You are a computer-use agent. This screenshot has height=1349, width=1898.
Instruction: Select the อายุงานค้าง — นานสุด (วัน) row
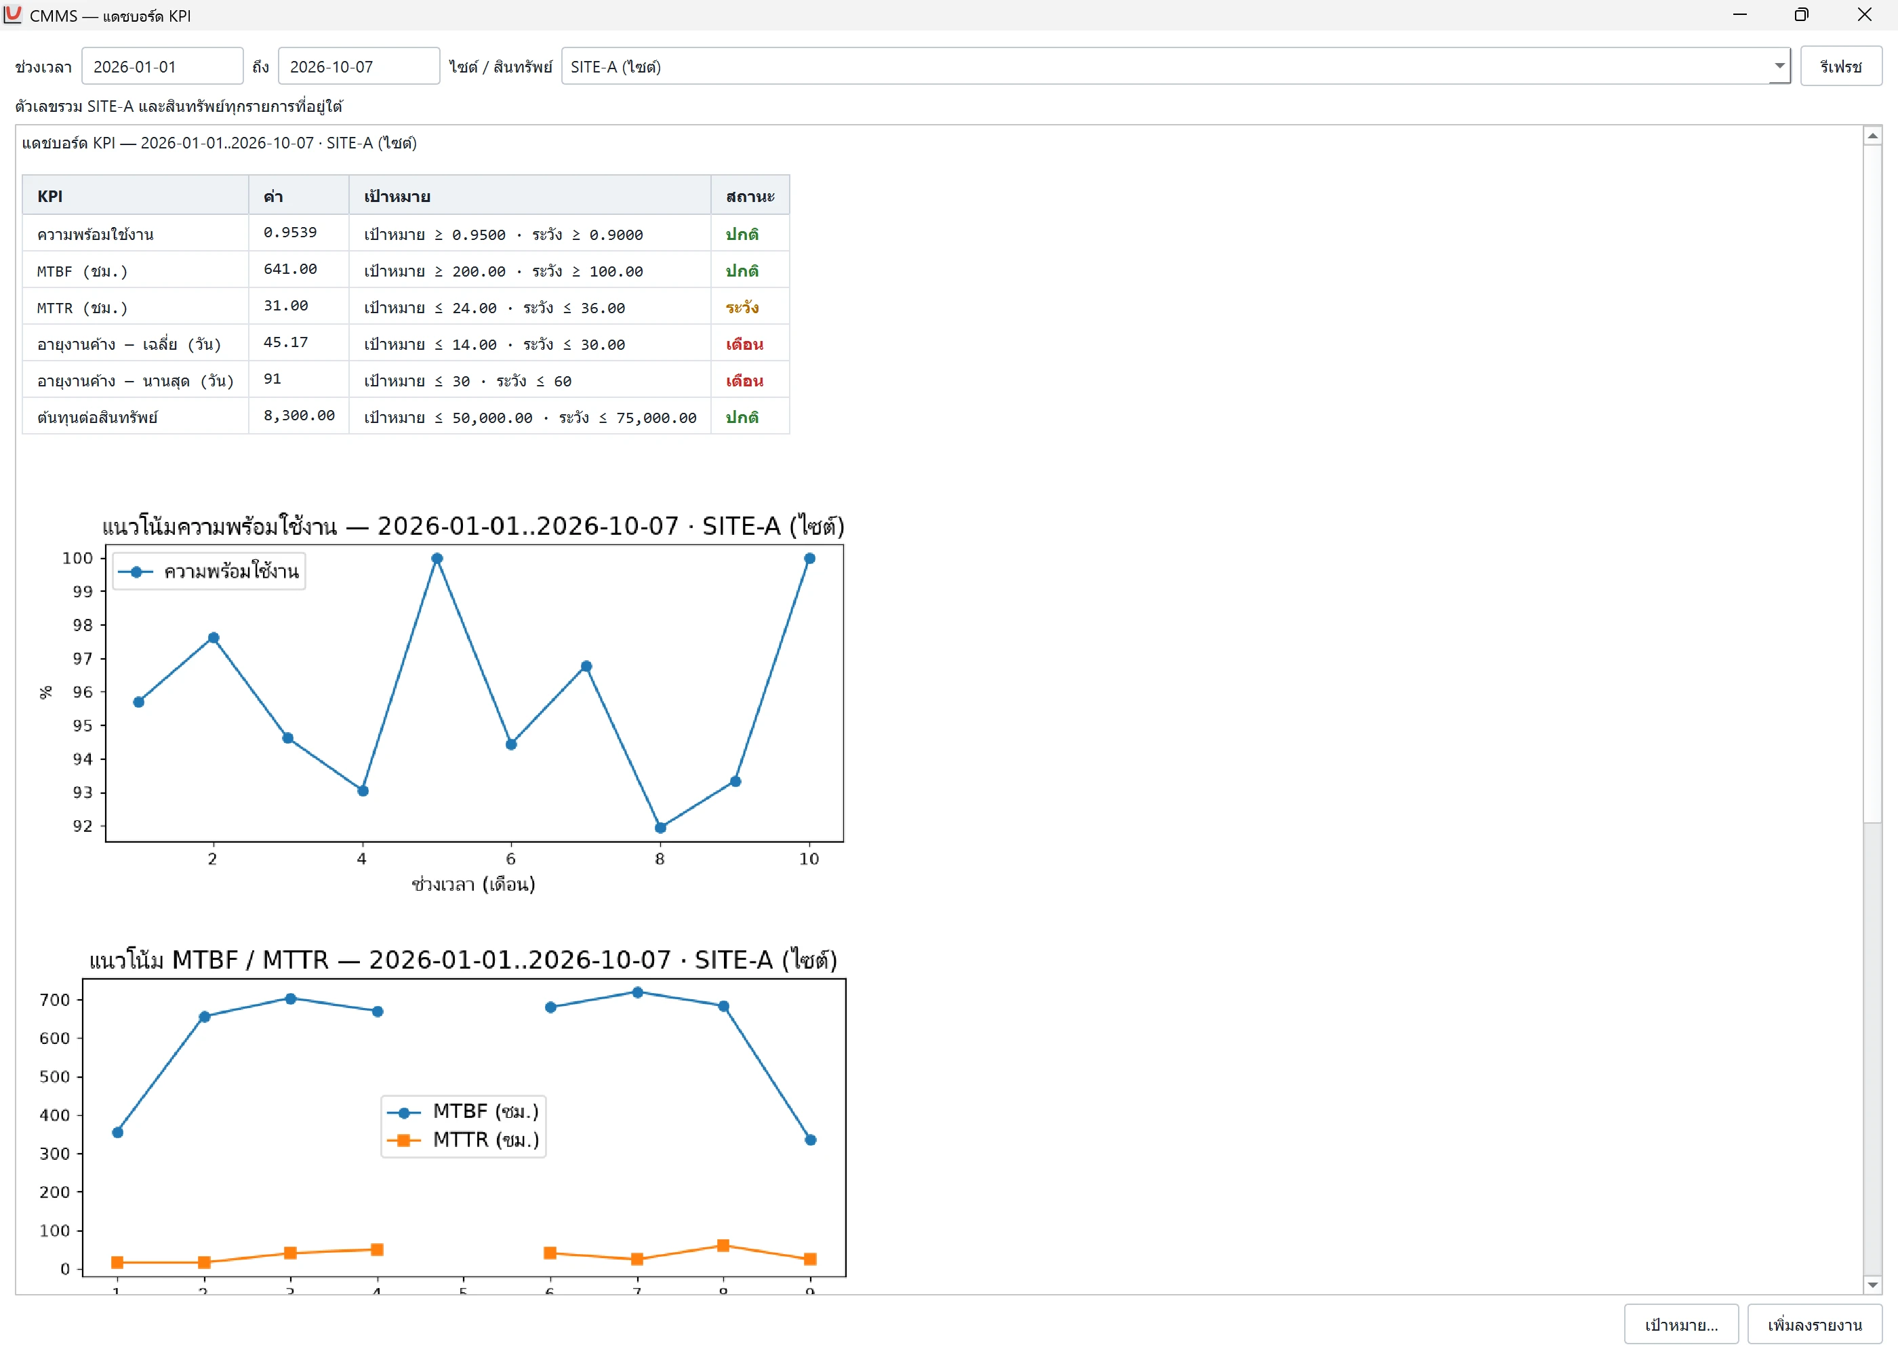405,380
